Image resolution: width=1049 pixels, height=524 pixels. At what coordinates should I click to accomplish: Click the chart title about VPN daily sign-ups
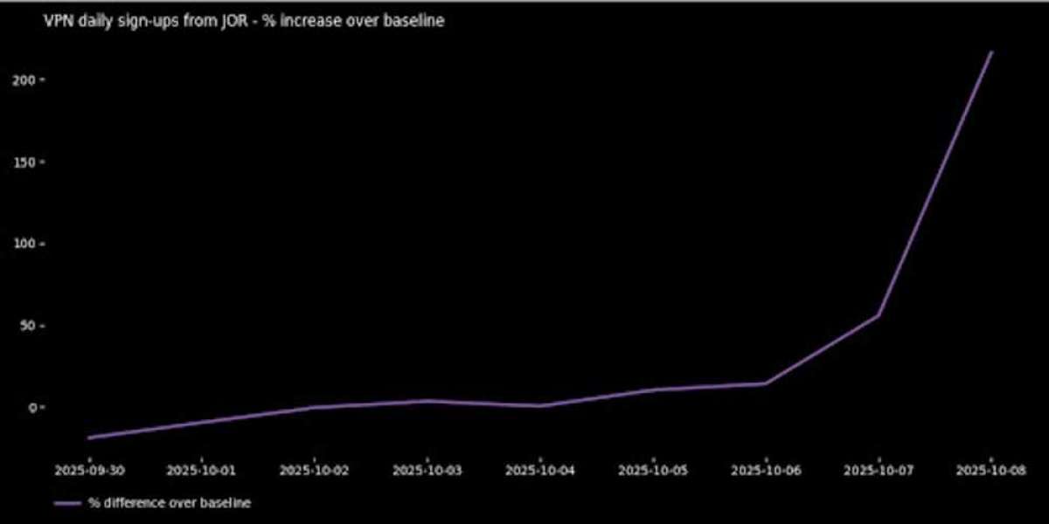(244, 22)
